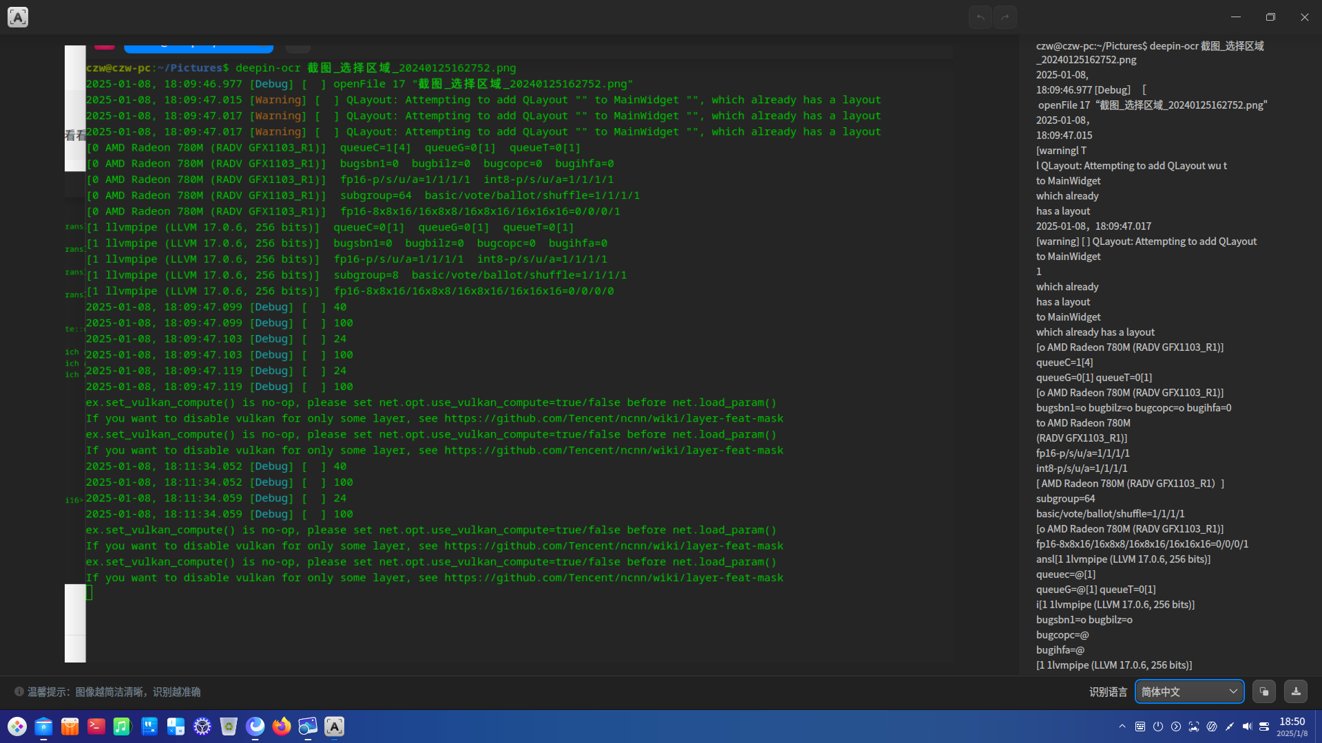This screenshot has height=743, width=1322.
Task: Open the file manager from the dock
Action: [x=43, y=726]
